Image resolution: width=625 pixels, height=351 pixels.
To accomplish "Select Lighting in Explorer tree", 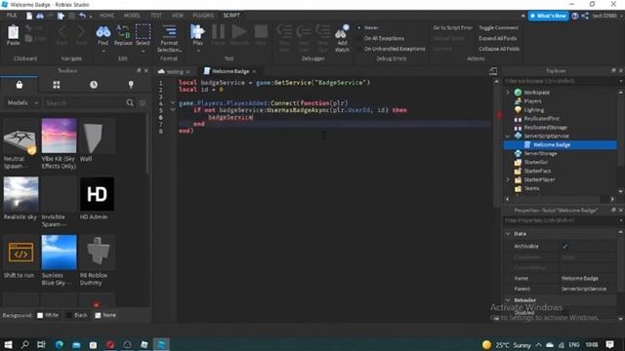I will 534,110.
